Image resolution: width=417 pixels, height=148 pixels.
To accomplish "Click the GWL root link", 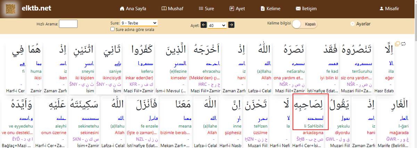I will pos(338,139).
